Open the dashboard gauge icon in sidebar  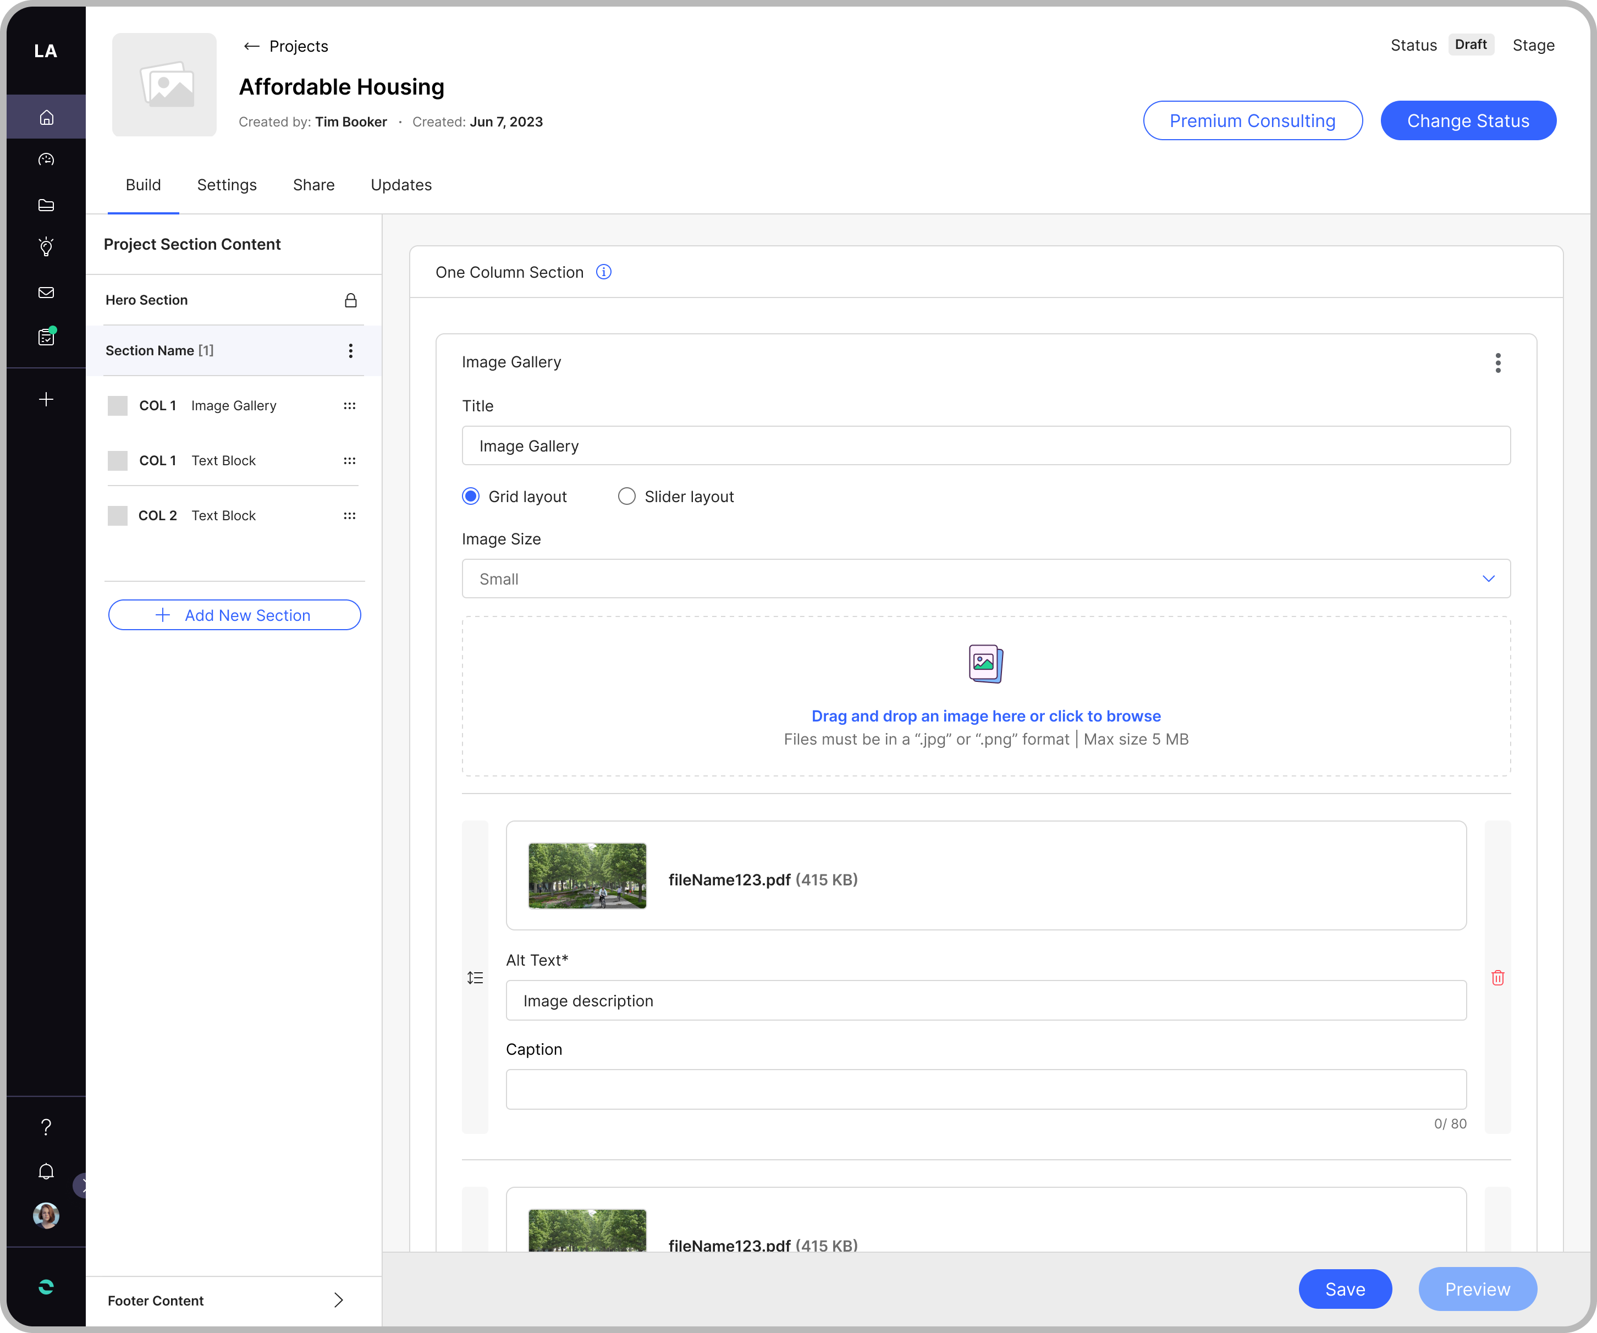[x=46, y=159]
